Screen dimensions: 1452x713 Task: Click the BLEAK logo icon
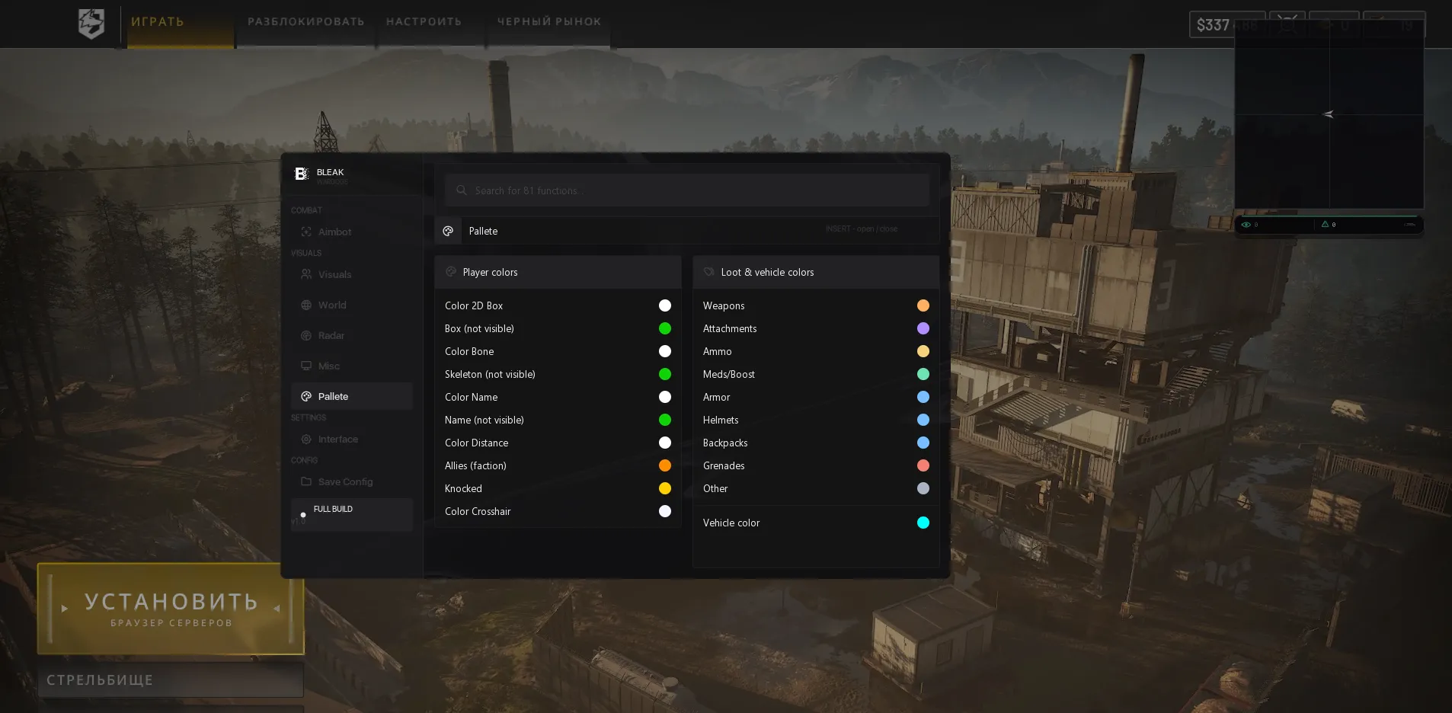click(x=301, y=174)
